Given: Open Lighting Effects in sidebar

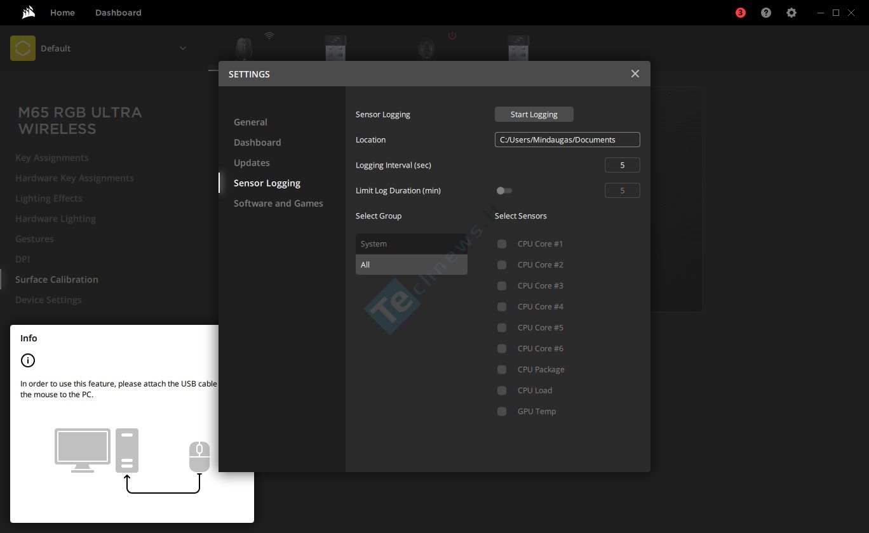Looking at the screenshot, I should click(x=49, y=198).
